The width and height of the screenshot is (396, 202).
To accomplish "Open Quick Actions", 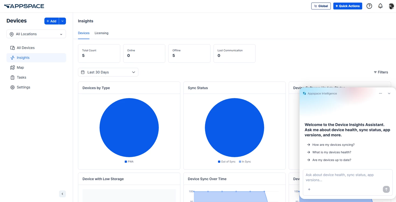I will (x=348, y=6).
